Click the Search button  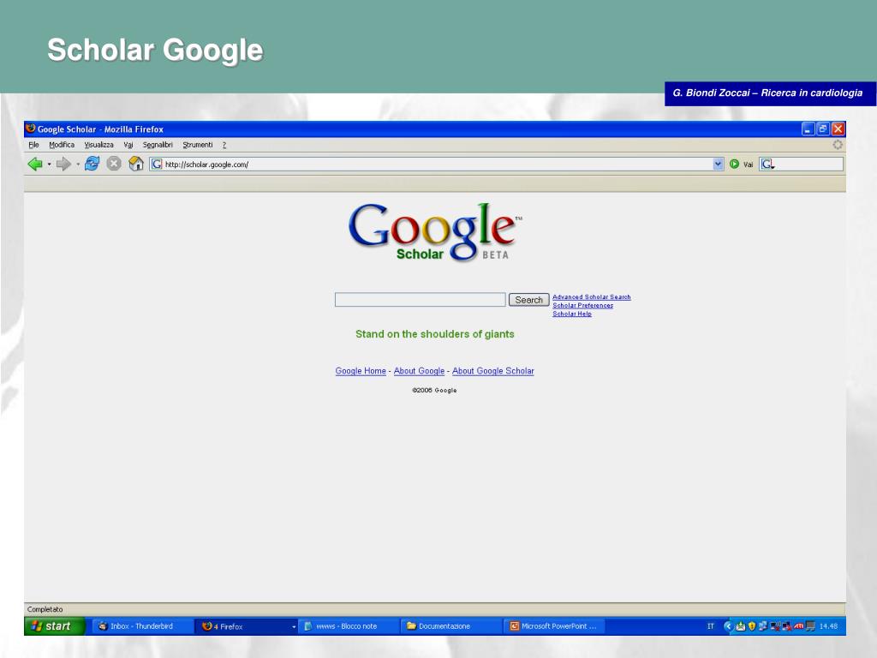tap(528, 300)
